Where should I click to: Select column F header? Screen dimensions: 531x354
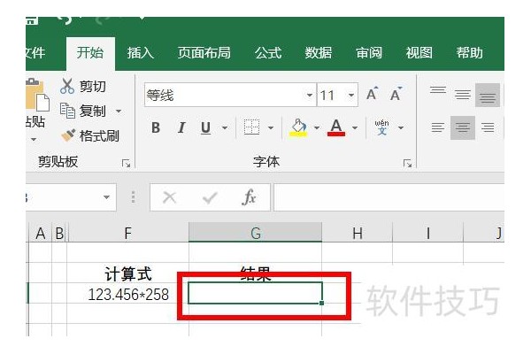(x=128, y=233)
